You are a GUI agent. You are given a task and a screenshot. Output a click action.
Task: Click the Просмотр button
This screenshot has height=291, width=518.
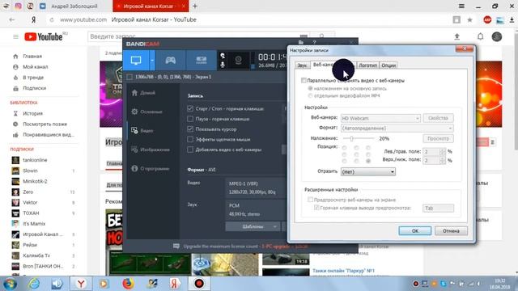click(x=438, y=138)
